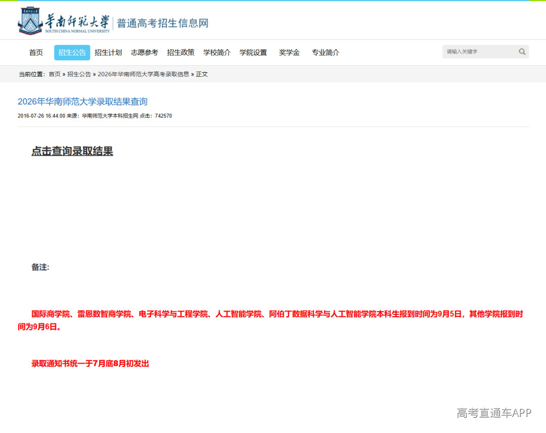Open the 招生计划 menu item

click(108, 53)
